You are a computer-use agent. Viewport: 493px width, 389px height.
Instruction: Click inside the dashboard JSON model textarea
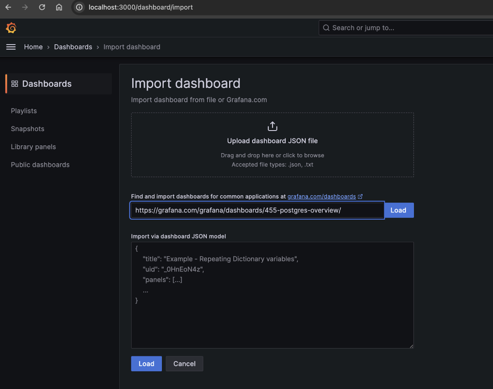[x=272, y=295]
